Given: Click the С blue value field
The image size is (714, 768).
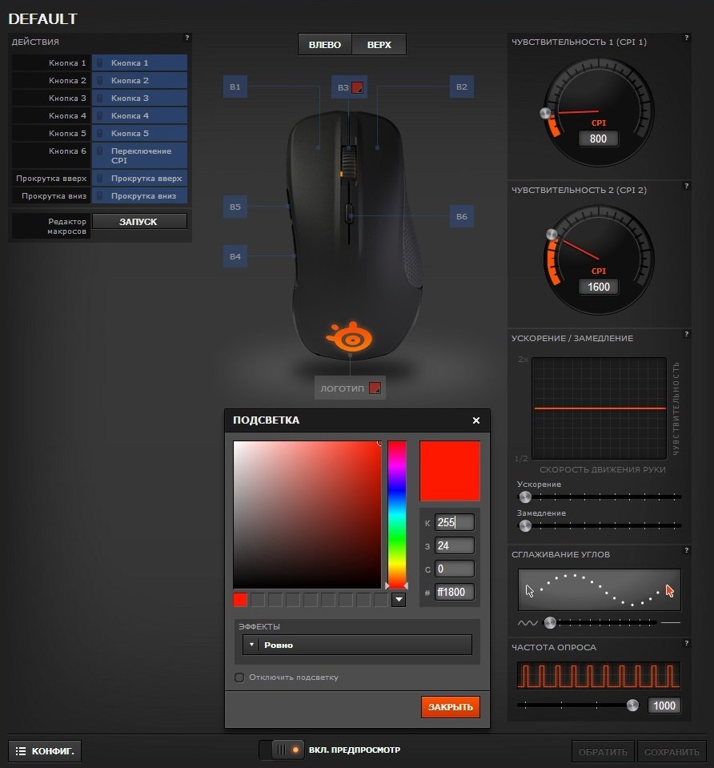Looking at the screenshot, I should point(454,569).
